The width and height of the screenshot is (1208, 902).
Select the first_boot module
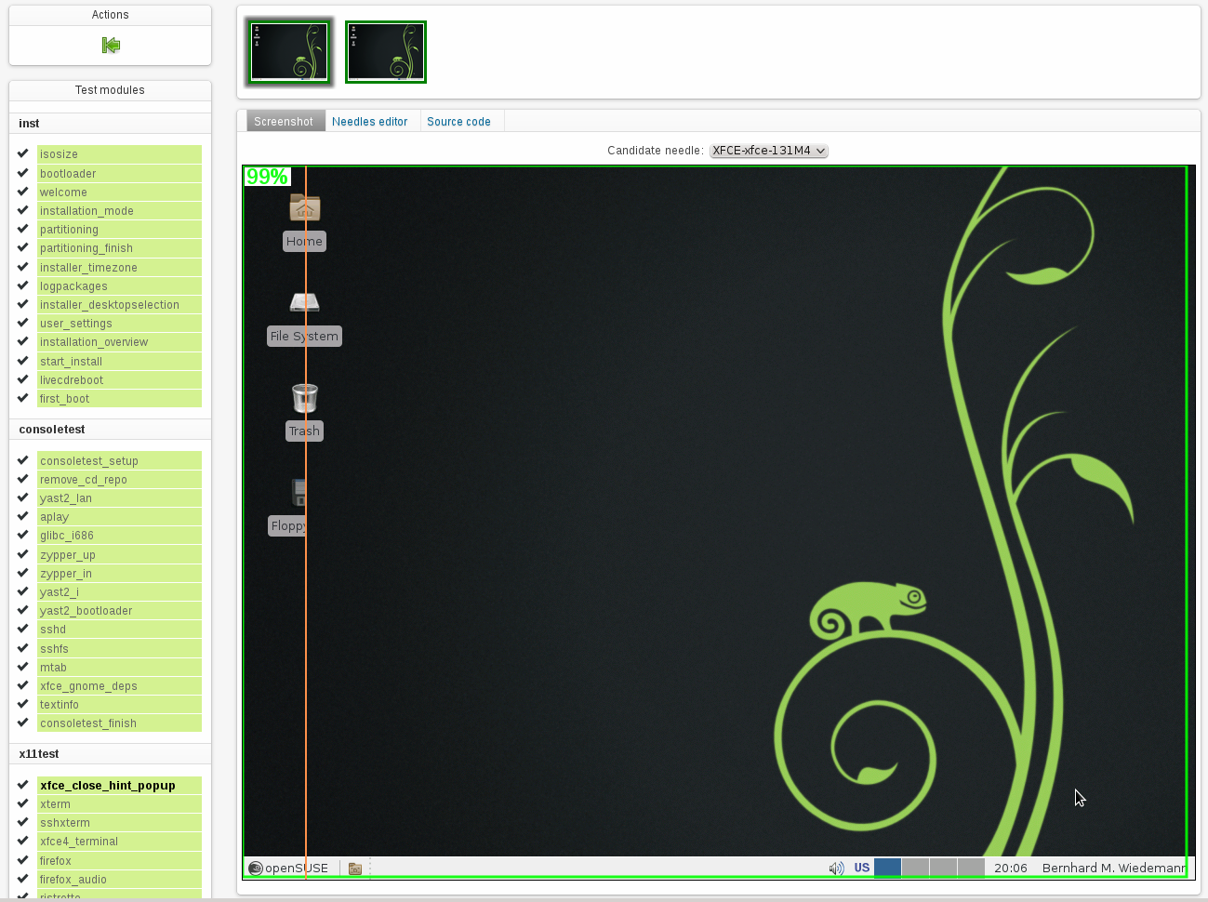(119, 399)
